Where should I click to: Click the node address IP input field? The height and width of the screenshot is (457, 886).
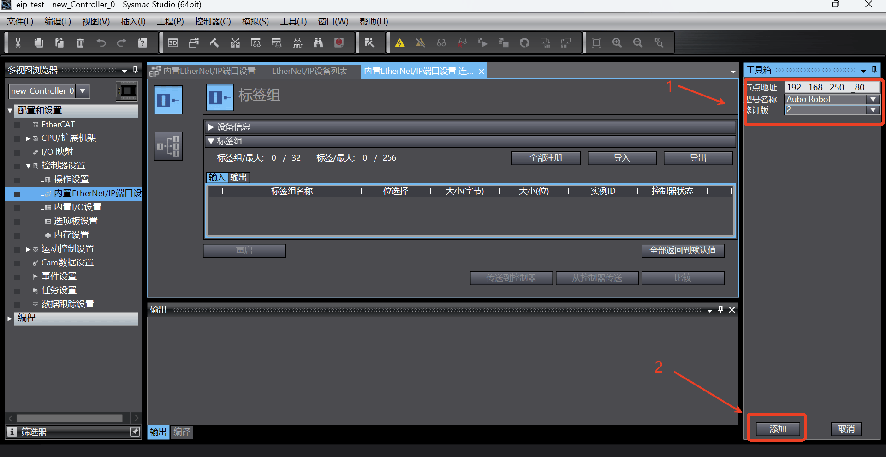click(832, 87)
